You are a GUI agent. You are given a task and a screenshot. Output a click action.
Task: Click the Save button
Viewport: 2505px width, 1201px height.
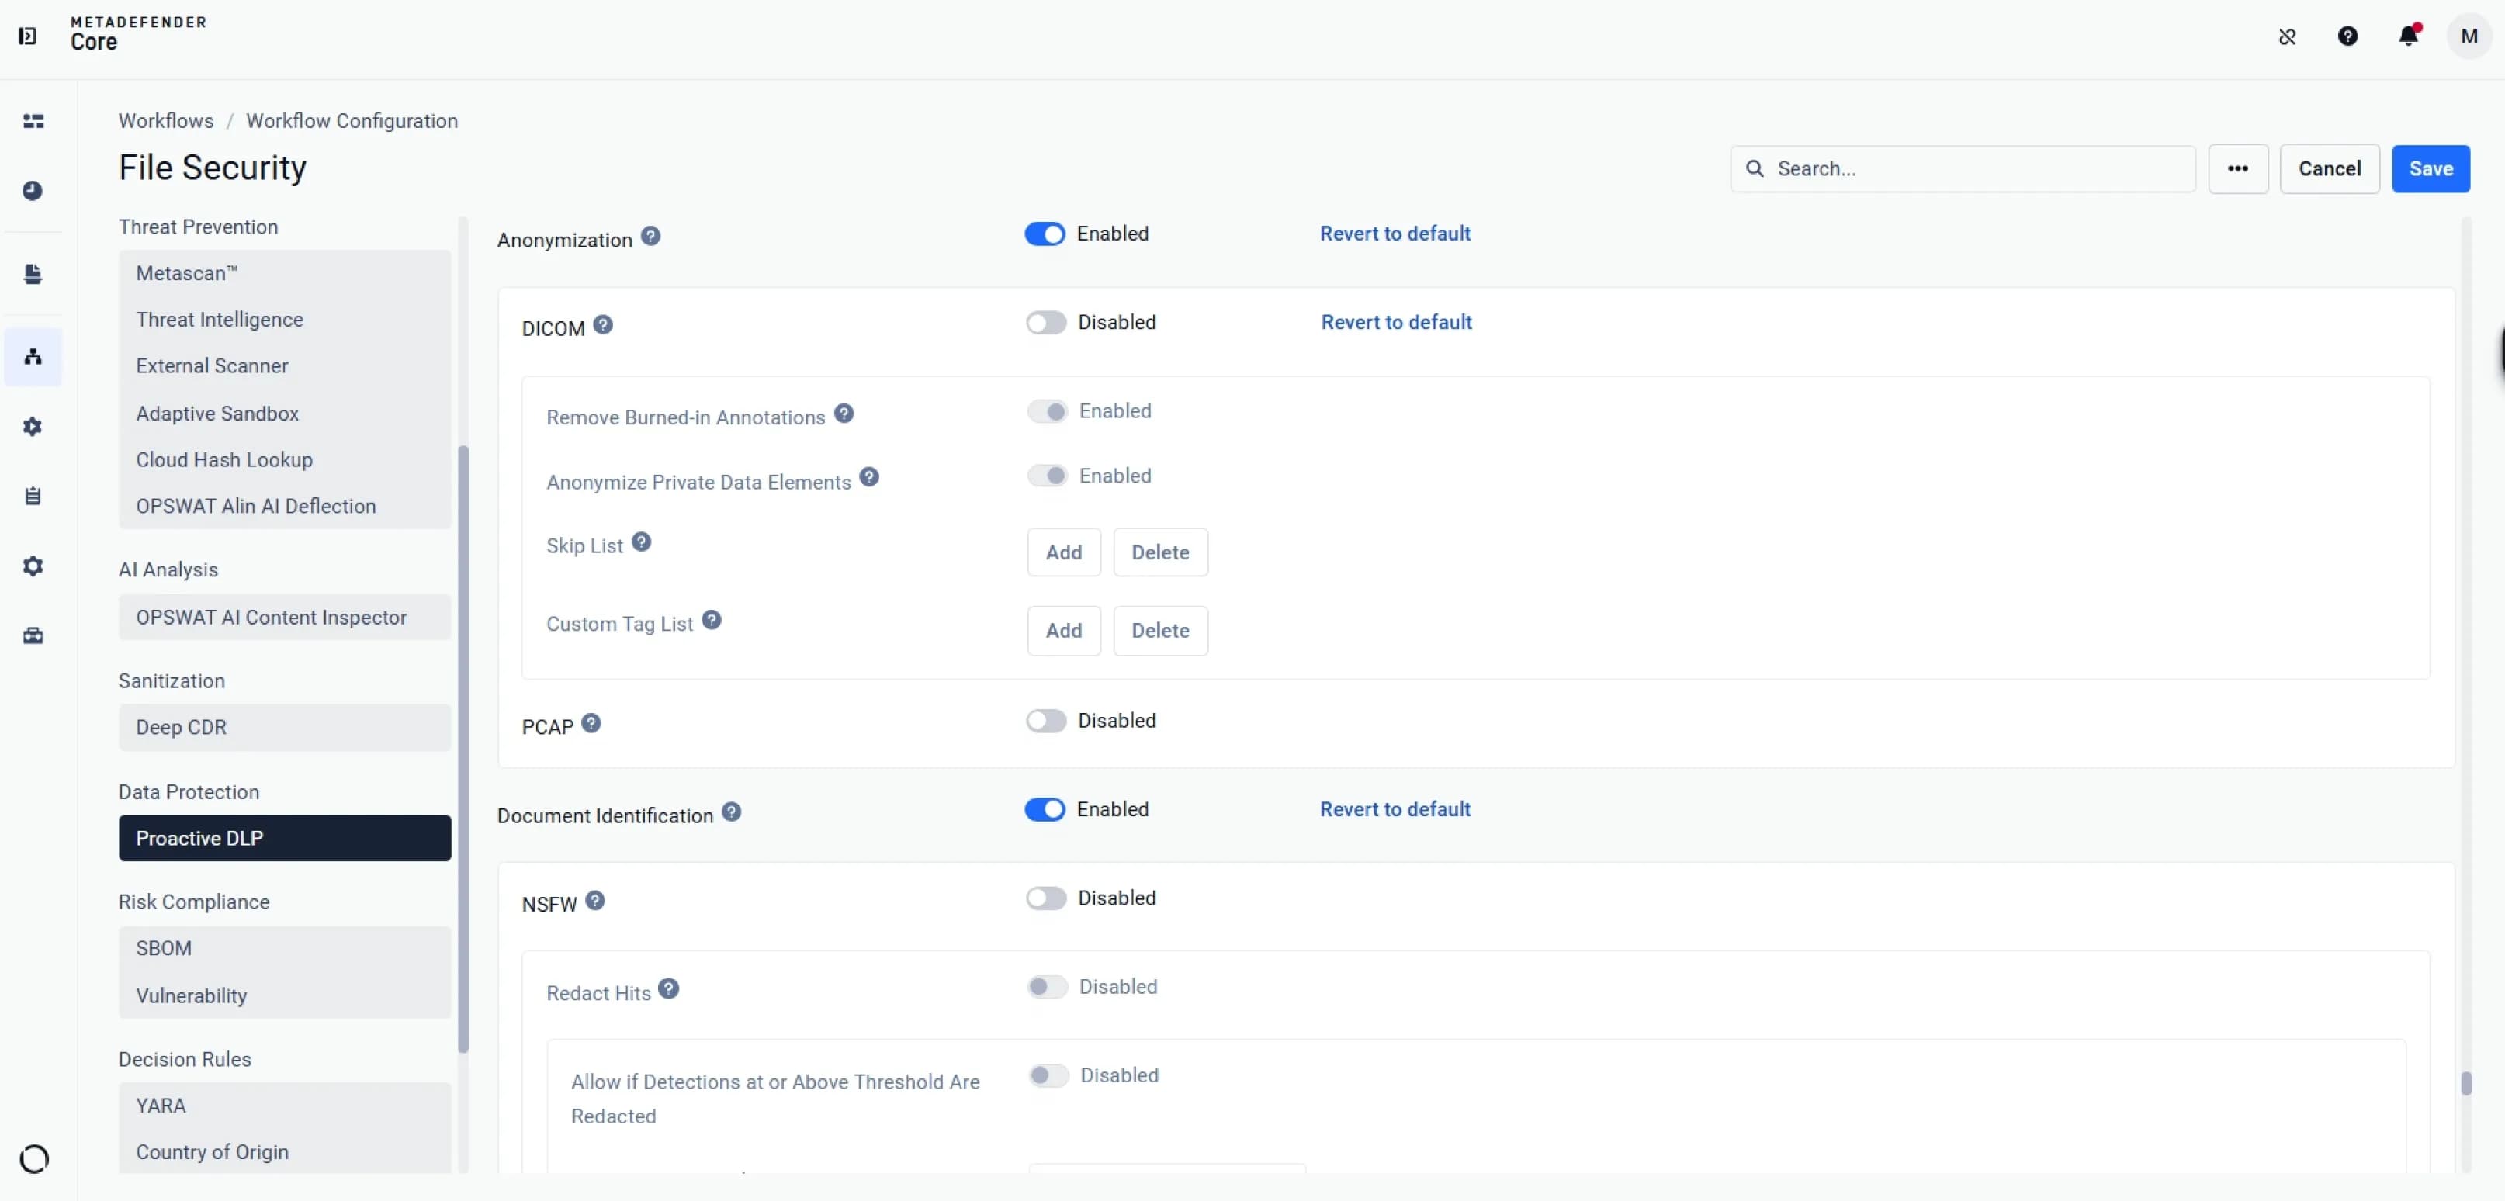[2431, 169]
